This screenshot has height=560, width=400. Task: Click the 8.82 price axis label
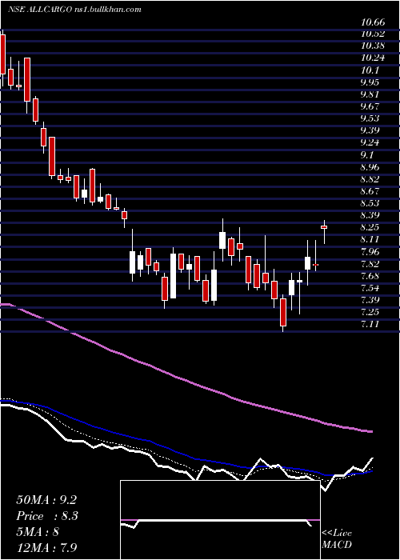click(x=370, y=178)
